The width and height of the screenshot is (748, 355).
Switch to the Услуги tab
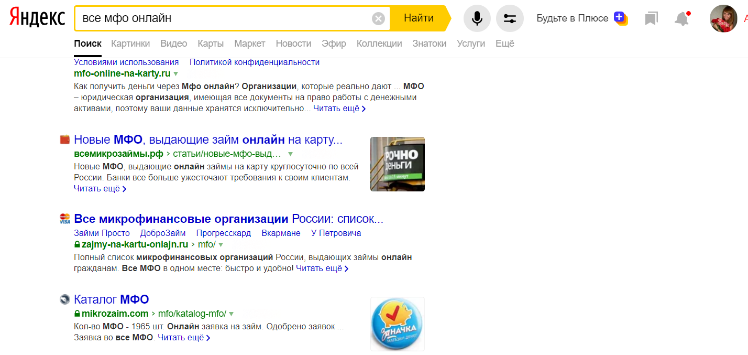point(471,44)
